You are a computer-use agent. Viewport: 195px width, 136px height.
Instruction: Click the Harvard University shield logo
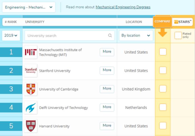[x=31, y=126]
